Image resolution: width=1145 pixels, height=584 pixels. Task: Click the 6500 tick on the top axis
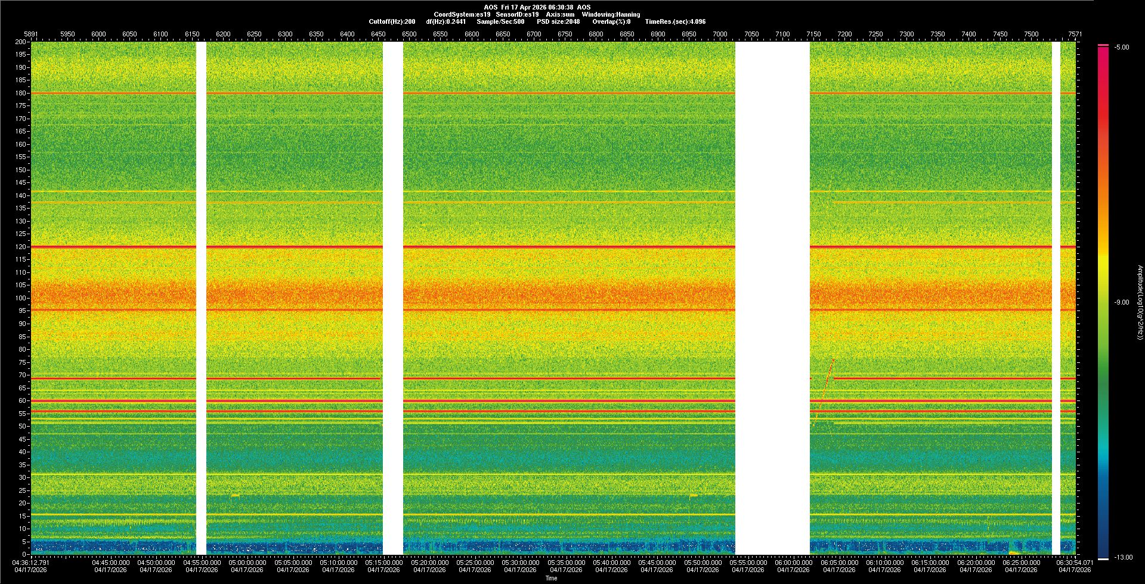[x=409, y=34]
